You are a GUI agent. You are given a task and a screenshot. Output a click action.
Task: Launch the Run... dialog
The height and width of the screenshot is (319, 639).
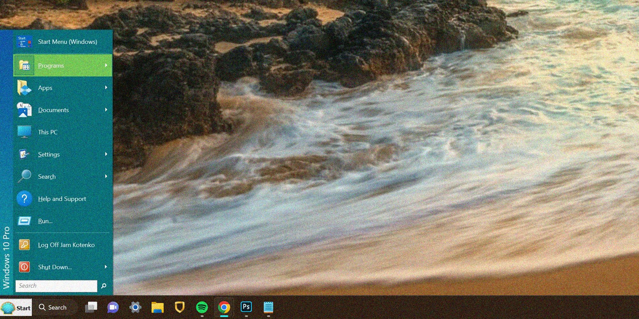point(45,221)
